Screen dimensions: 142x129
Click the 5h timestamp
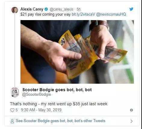(x=79, y=9)
